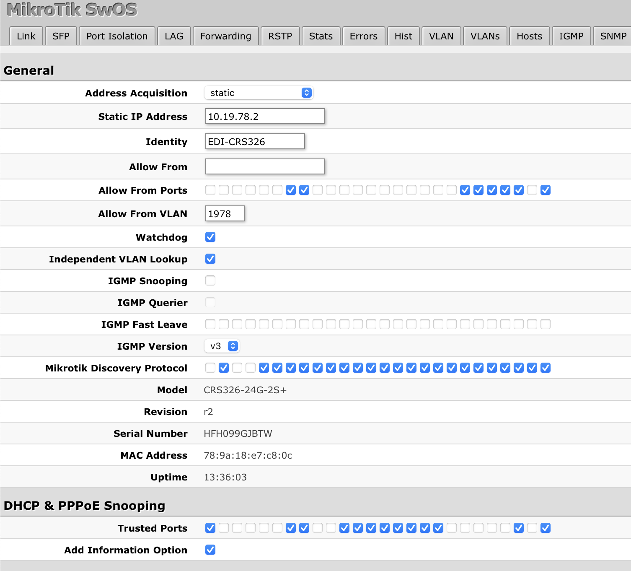631x571 pixels.
Task: Uncheck Independent VLAN Lookup
Action: click(x=210, y=259)
